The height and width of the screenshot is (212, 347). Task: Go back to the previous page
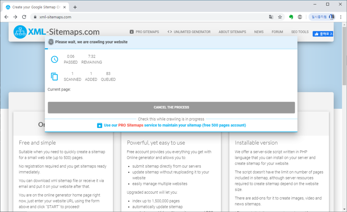(x=6, y=17)
